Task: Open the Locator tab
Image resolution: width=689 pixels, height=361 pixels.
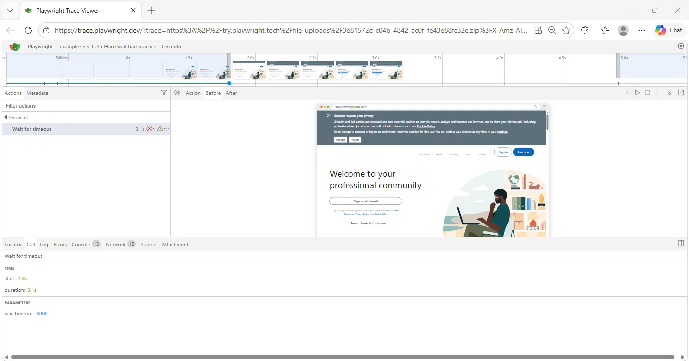Action: (13, 244)
